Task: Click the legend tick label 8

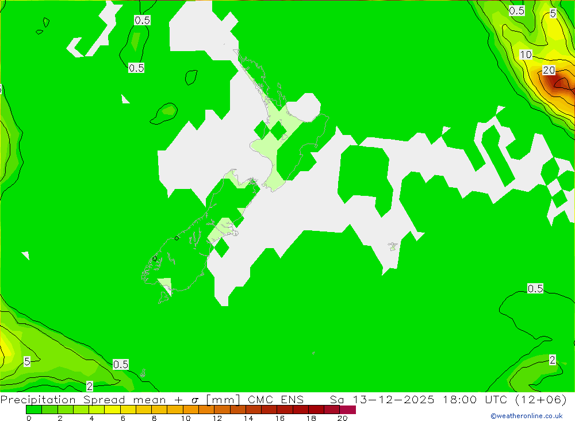Action: 154,418
